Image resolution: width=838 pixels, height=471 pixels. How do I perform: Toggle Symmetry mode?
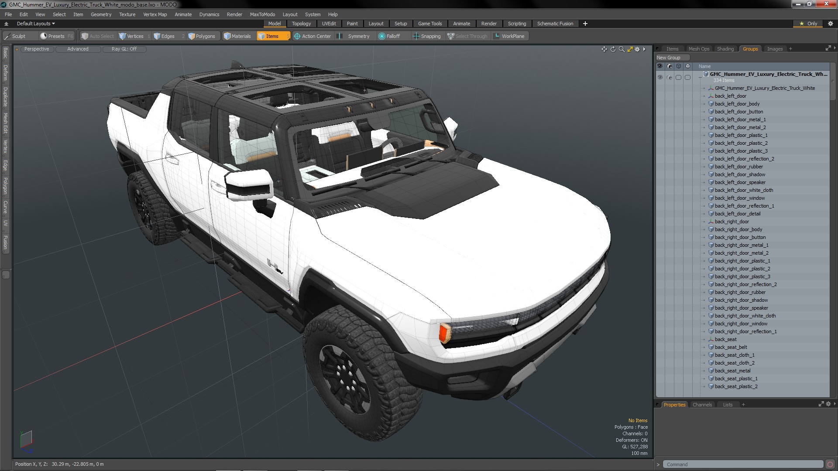point(354,36)
